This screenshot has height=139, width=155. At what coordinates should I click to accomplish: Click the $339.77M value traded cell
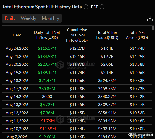pos(107,105)
